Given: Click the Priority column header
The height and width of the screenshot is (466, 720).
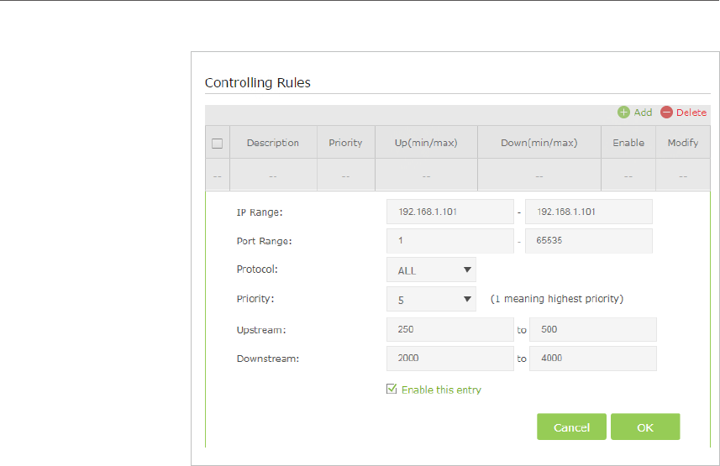Looking at the screenshot, I should [x=345, y=143].
